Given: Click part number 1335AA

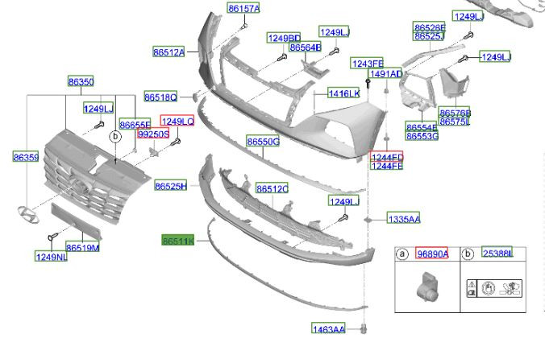Looking at the screenshot, I should click(403, 219).
